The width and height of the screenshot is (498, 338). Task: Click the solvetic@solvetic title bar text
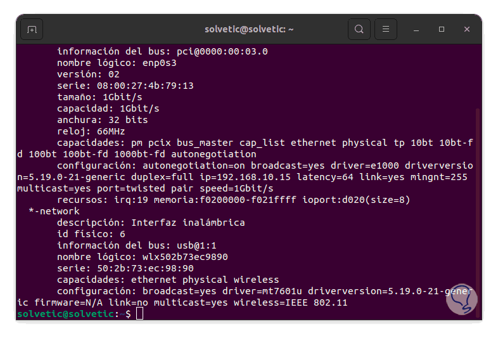(x=249, y=29)
